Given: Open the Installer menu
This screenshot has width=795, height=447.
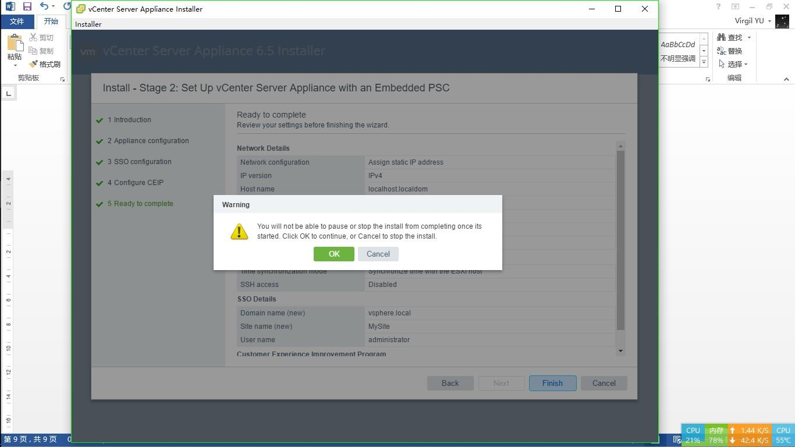Looking at the screenshot, I should 88,24.
